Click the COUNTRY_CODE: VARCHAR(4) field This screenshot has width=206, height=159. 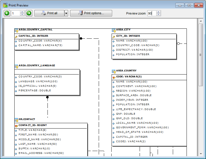[x=40, y=41]
